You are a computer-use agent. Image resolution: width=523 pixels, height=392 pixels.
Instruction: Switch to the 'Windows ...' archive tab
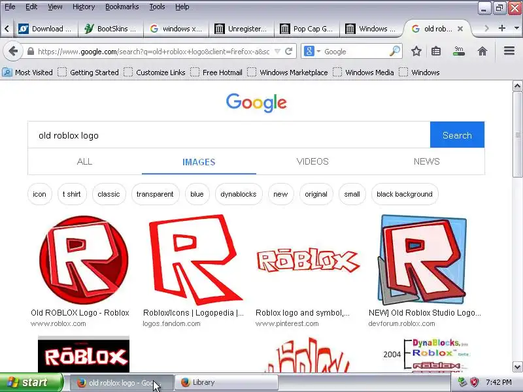(372, 29)
